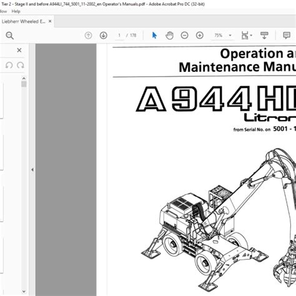Select the arrow selection tool
The height and width of the screenshot is (296, 296).
tap(154, 36)
